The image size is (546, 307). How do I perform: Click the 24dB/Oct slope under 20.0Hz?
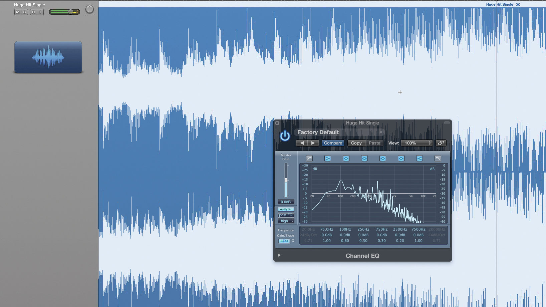tap(308, 235)
